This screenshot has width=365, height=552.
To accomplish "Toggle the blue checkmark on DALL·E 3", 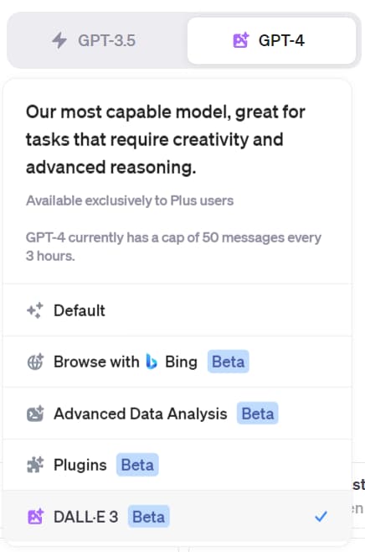I will coord(321,517).
